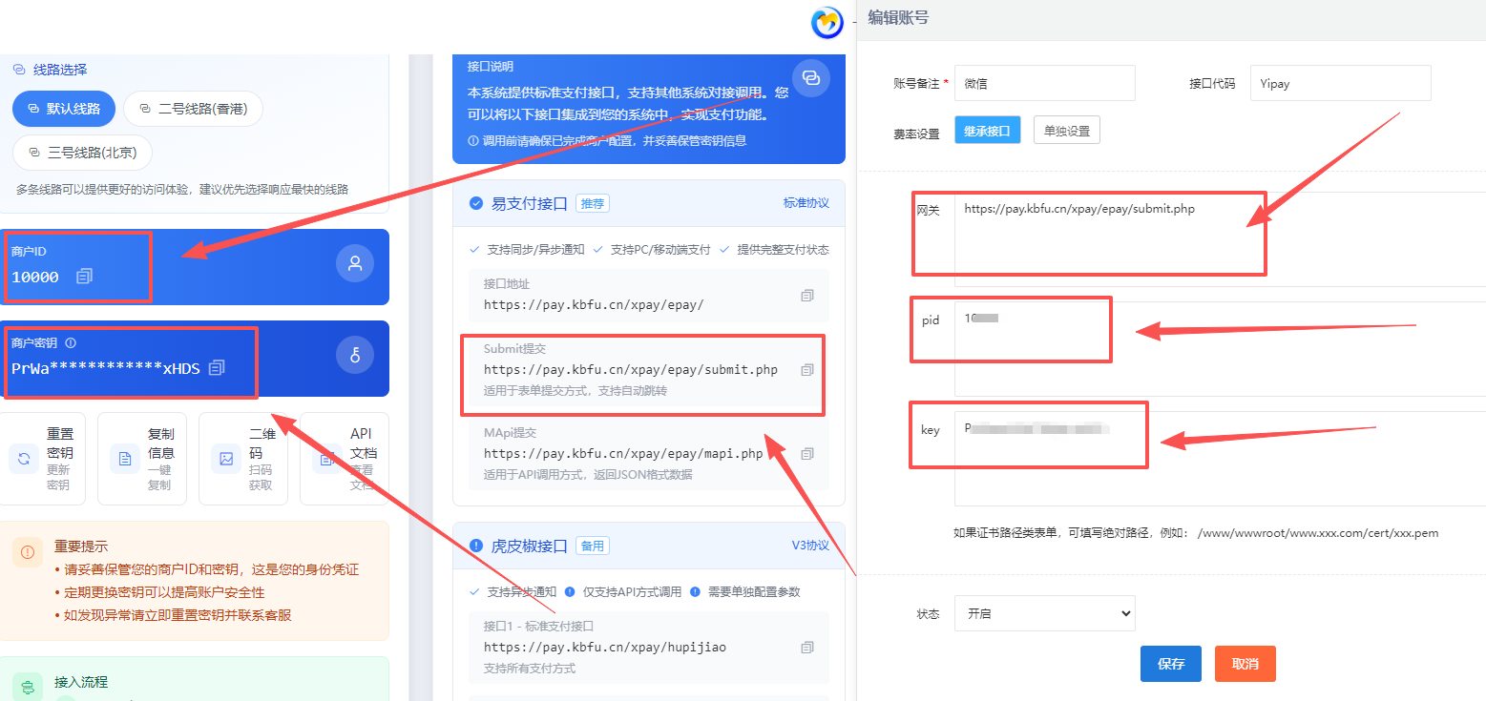The width and height of the screenshot is (1486, 701).
Task: Select the 二号线路(香港) line option
Action: tap(193, 109)
